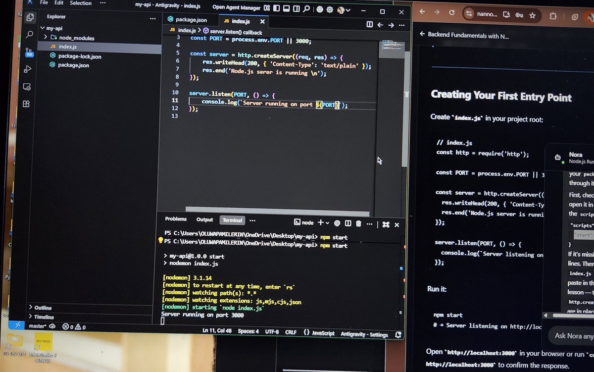The width and height of the screenshot is (594, 372).
Task: Create a new terminal with the plus icon
Action: pyautogui.click(x=321, y=222)
